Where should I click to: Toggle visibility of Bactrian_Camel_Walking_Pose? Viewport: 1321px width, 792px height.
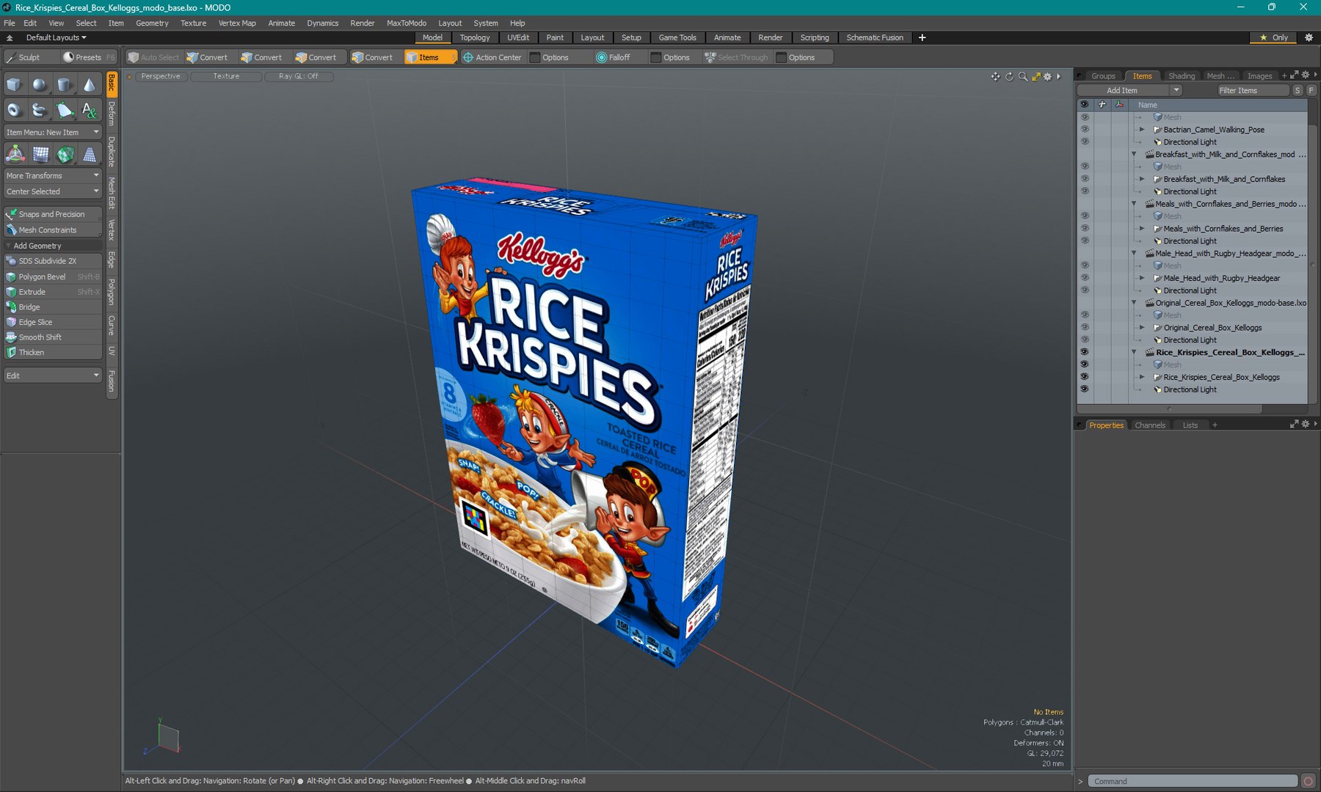(x=1084, y=130)
